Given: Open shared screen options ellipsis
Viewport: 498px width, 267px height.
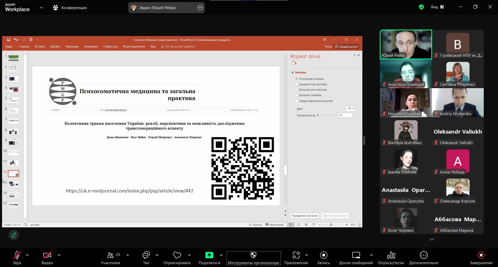Looking at the screenshot, I should pos(200,8).
